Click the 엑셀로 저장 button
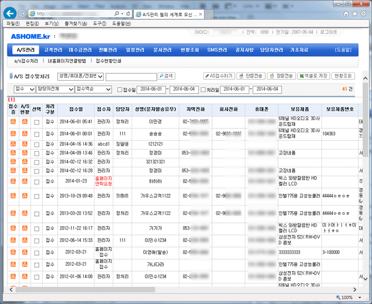372x304 pixels. (x=313, y=76)
